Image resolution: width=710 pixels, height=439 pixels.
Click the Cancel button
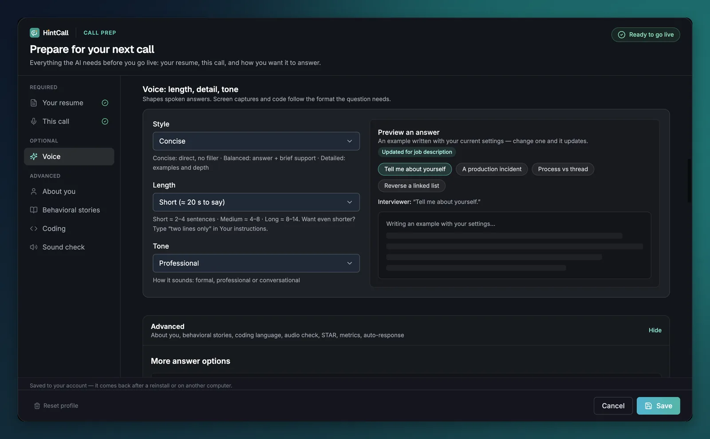point(613,406)
